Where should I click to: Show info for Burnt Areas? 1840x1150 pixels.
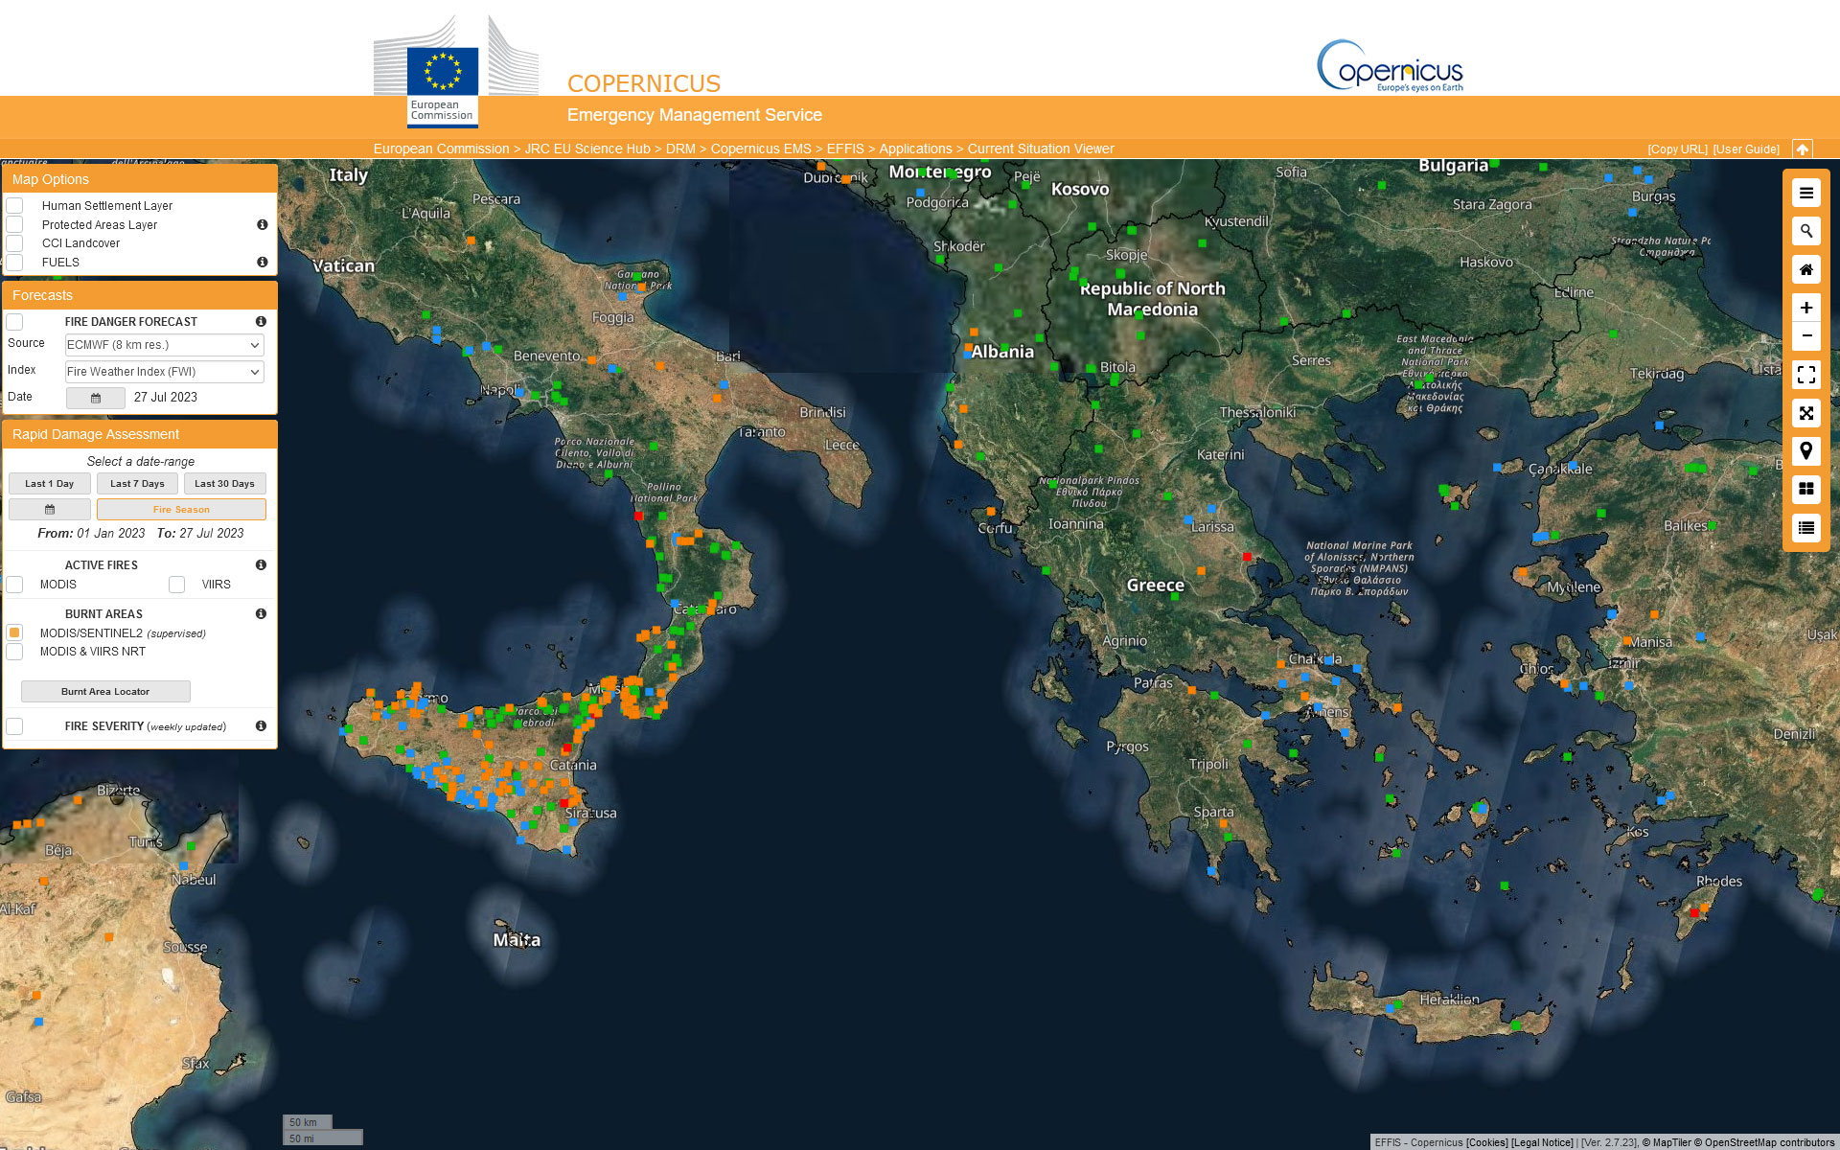(x=261, y=613)
